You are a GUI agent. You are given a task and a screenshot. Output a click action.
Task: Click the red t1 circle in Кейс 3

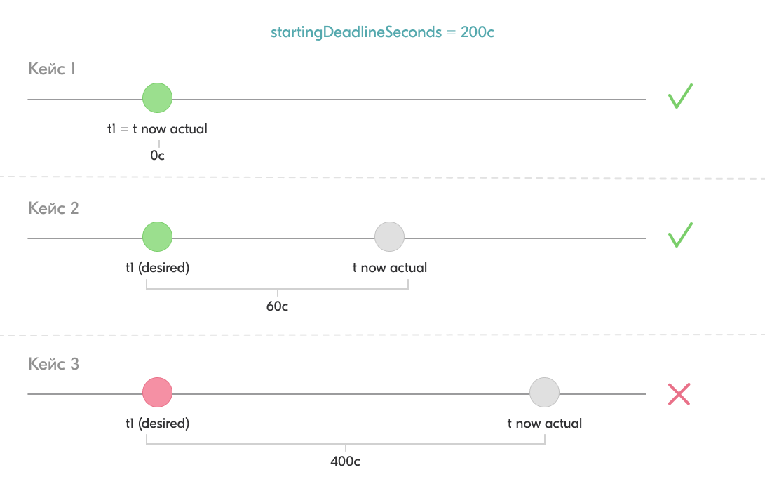157,392
